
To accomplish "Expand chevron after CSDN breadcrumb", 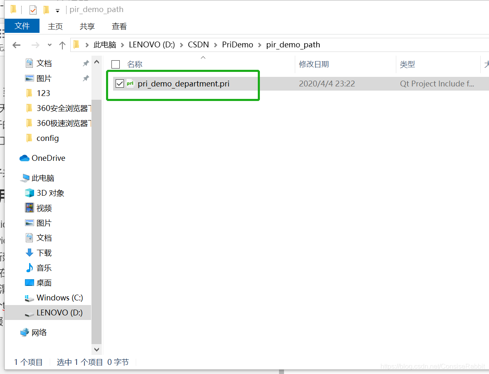I will pyautogui.click(x=215, y=45).
